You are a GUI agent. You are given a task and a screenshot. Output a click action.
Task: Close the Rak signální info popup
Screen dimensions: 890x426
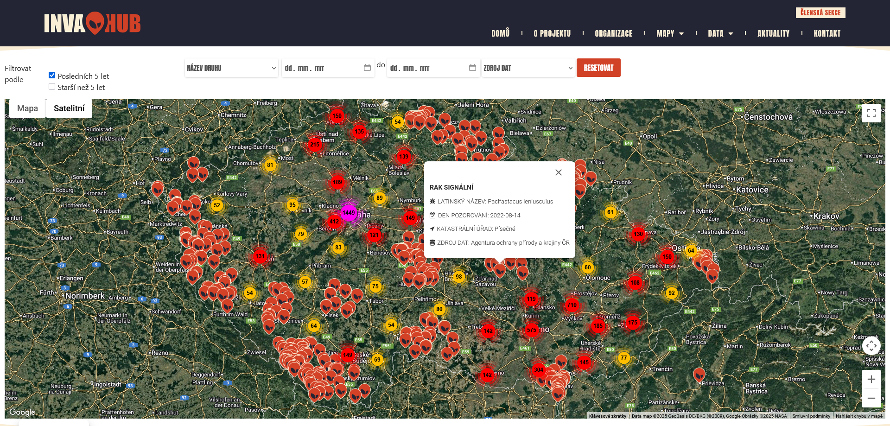tap(558, 172)
